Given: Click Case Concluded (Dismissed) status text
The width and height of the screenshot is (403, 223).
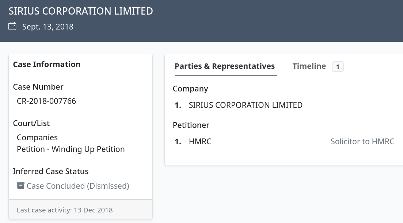Looking at the screenshot, I should click(78, 186).
